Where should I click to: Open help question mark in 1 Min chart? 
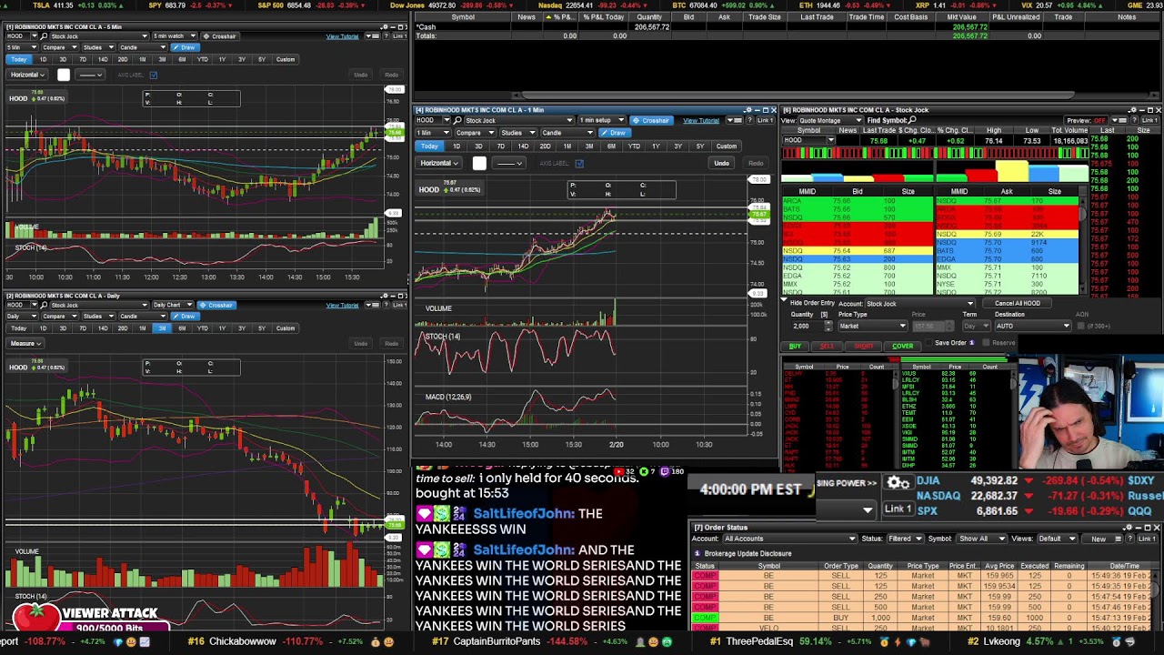(749, 120)
